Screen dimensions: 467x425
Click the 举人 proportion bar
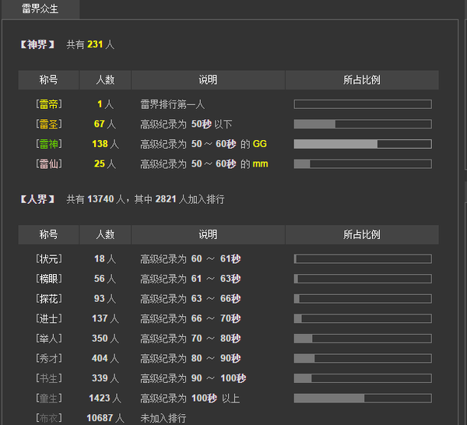point(363,339)
